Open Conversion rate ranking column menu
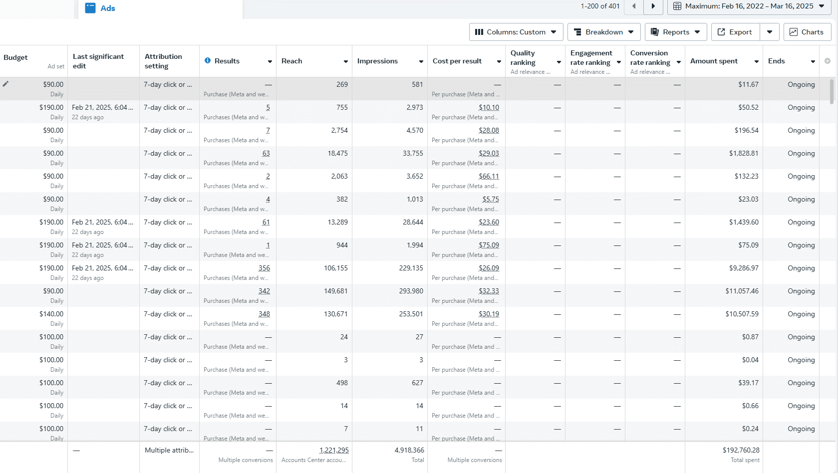838x473 pixels. (x=679, y=62)
